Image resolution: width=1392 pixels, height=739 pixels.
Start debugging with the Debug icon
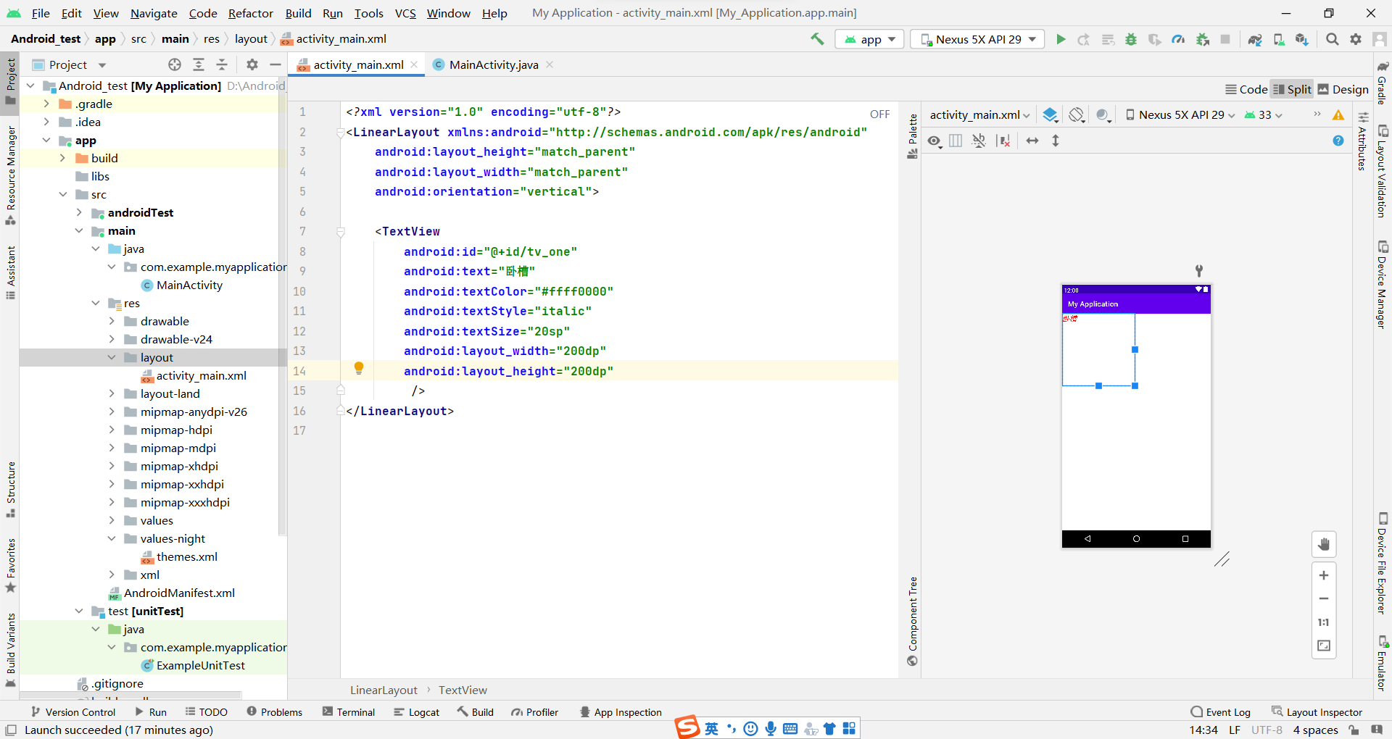pos(1131,39)
